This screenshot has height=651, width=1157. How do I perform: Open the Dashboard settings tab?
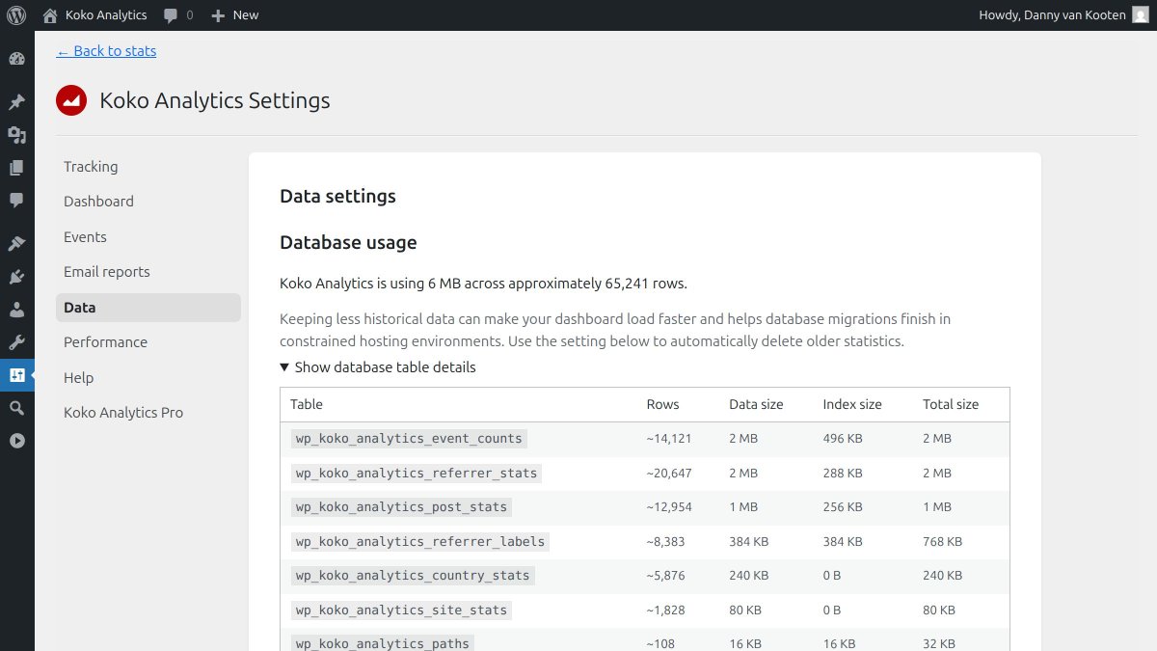[148, 202]
